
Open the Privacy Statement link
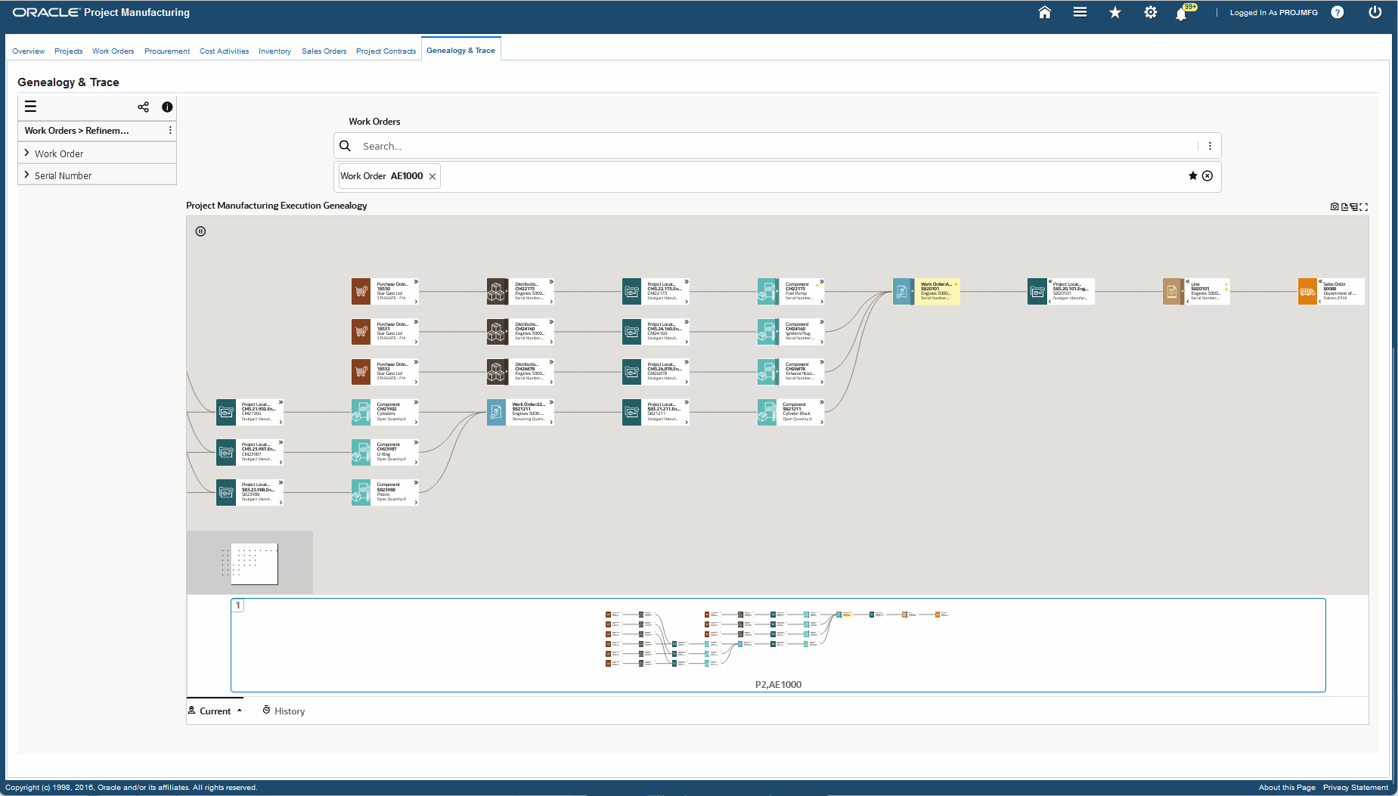1356,788
